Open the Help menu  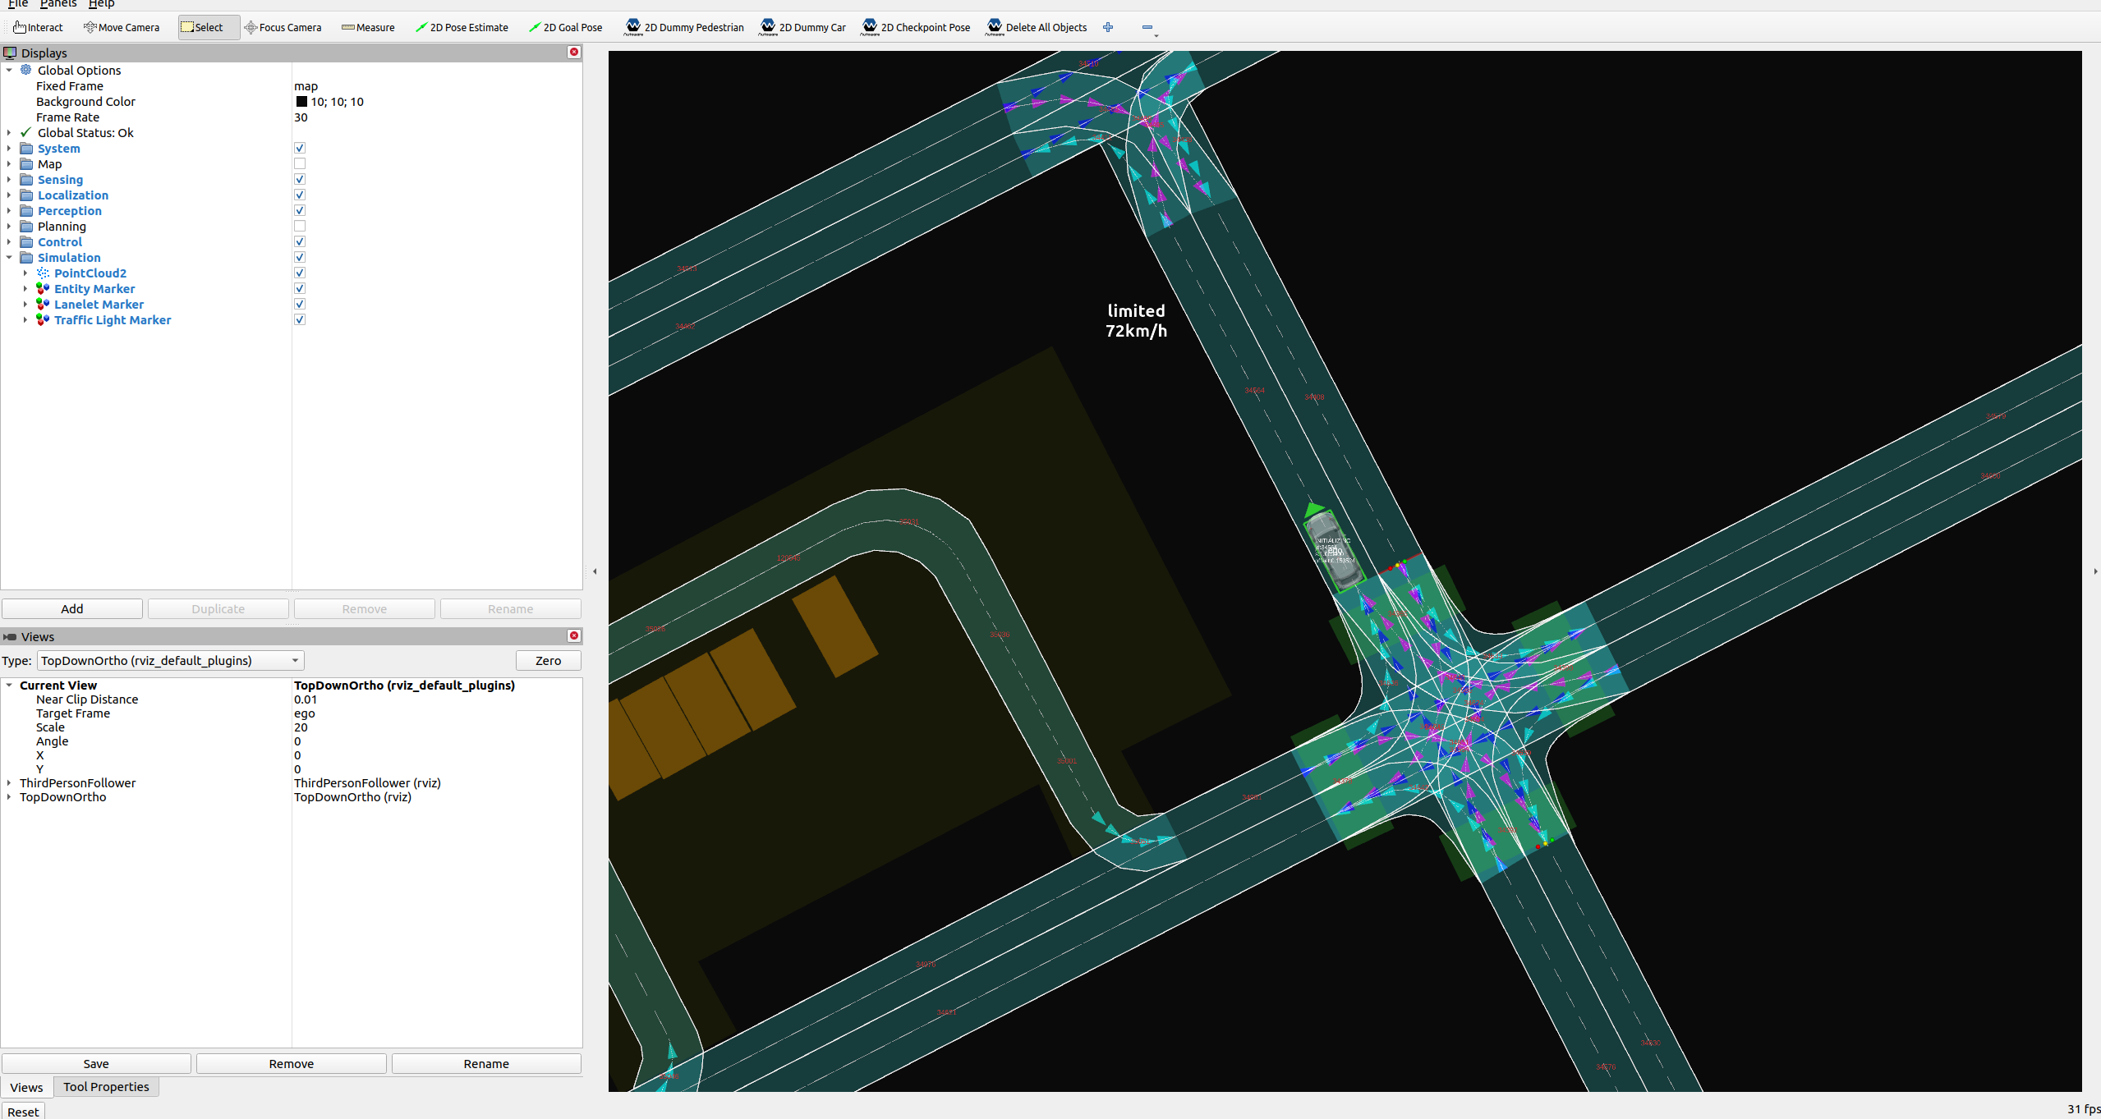coord(101,4)
